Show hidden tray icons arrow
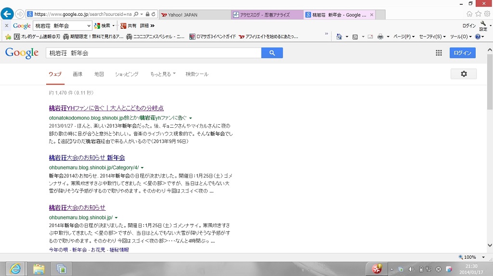Viewport: 493px width, 276px height. (x=392, y=269)
